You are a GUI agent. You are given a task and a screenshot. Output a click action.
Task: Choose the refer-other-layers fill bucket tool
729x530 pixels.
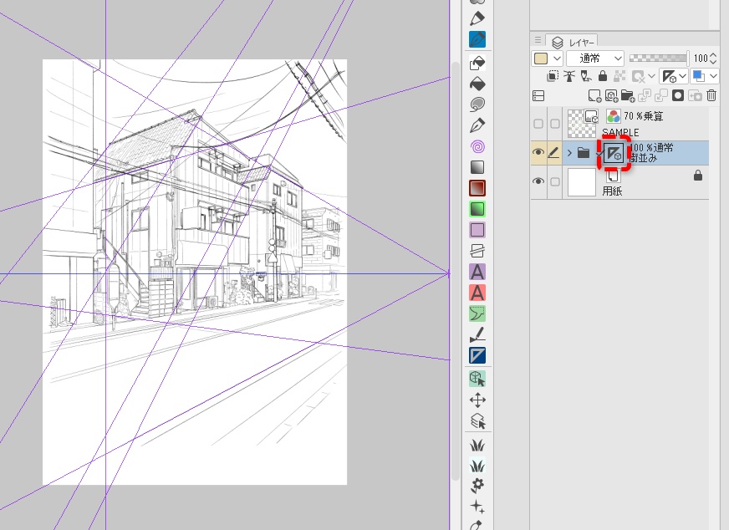477,63
